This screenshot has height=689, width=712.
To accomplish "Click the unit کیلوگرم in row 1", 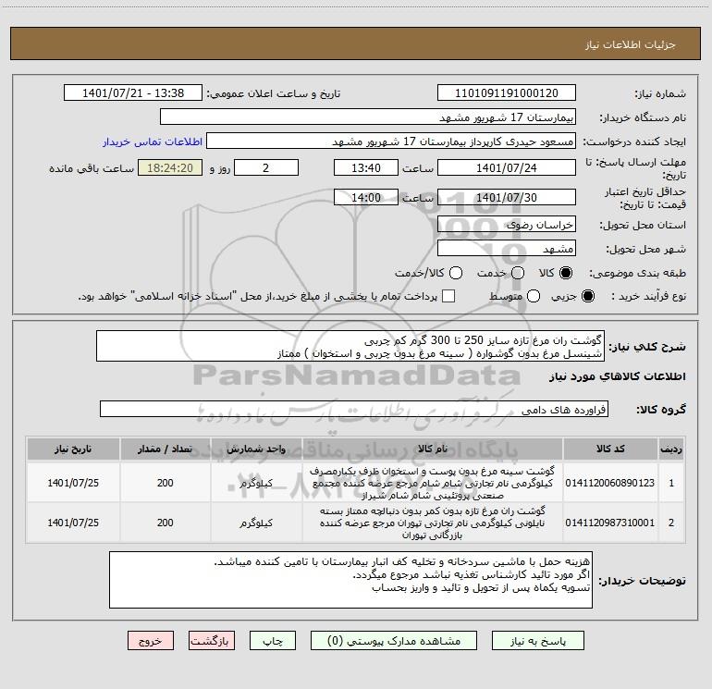I will coord(256,483).
